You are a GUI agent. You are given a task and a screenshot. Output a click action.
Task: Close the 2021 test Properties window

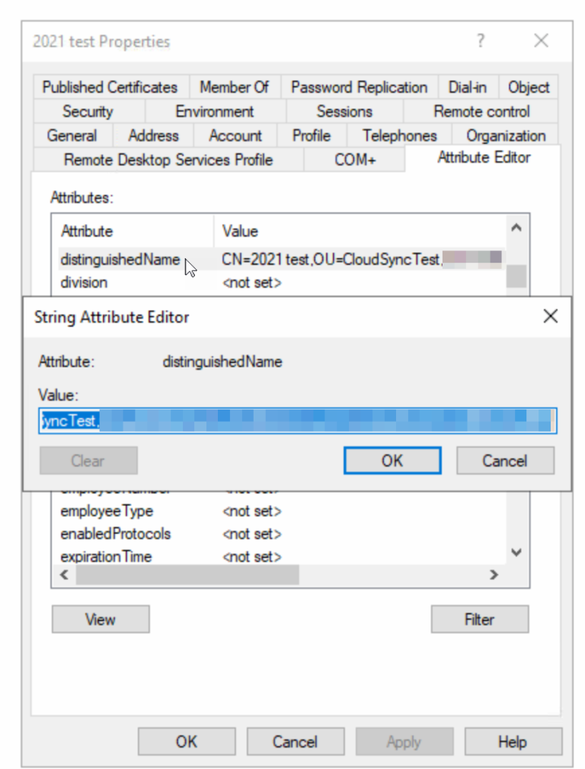[x=541, y=41]
